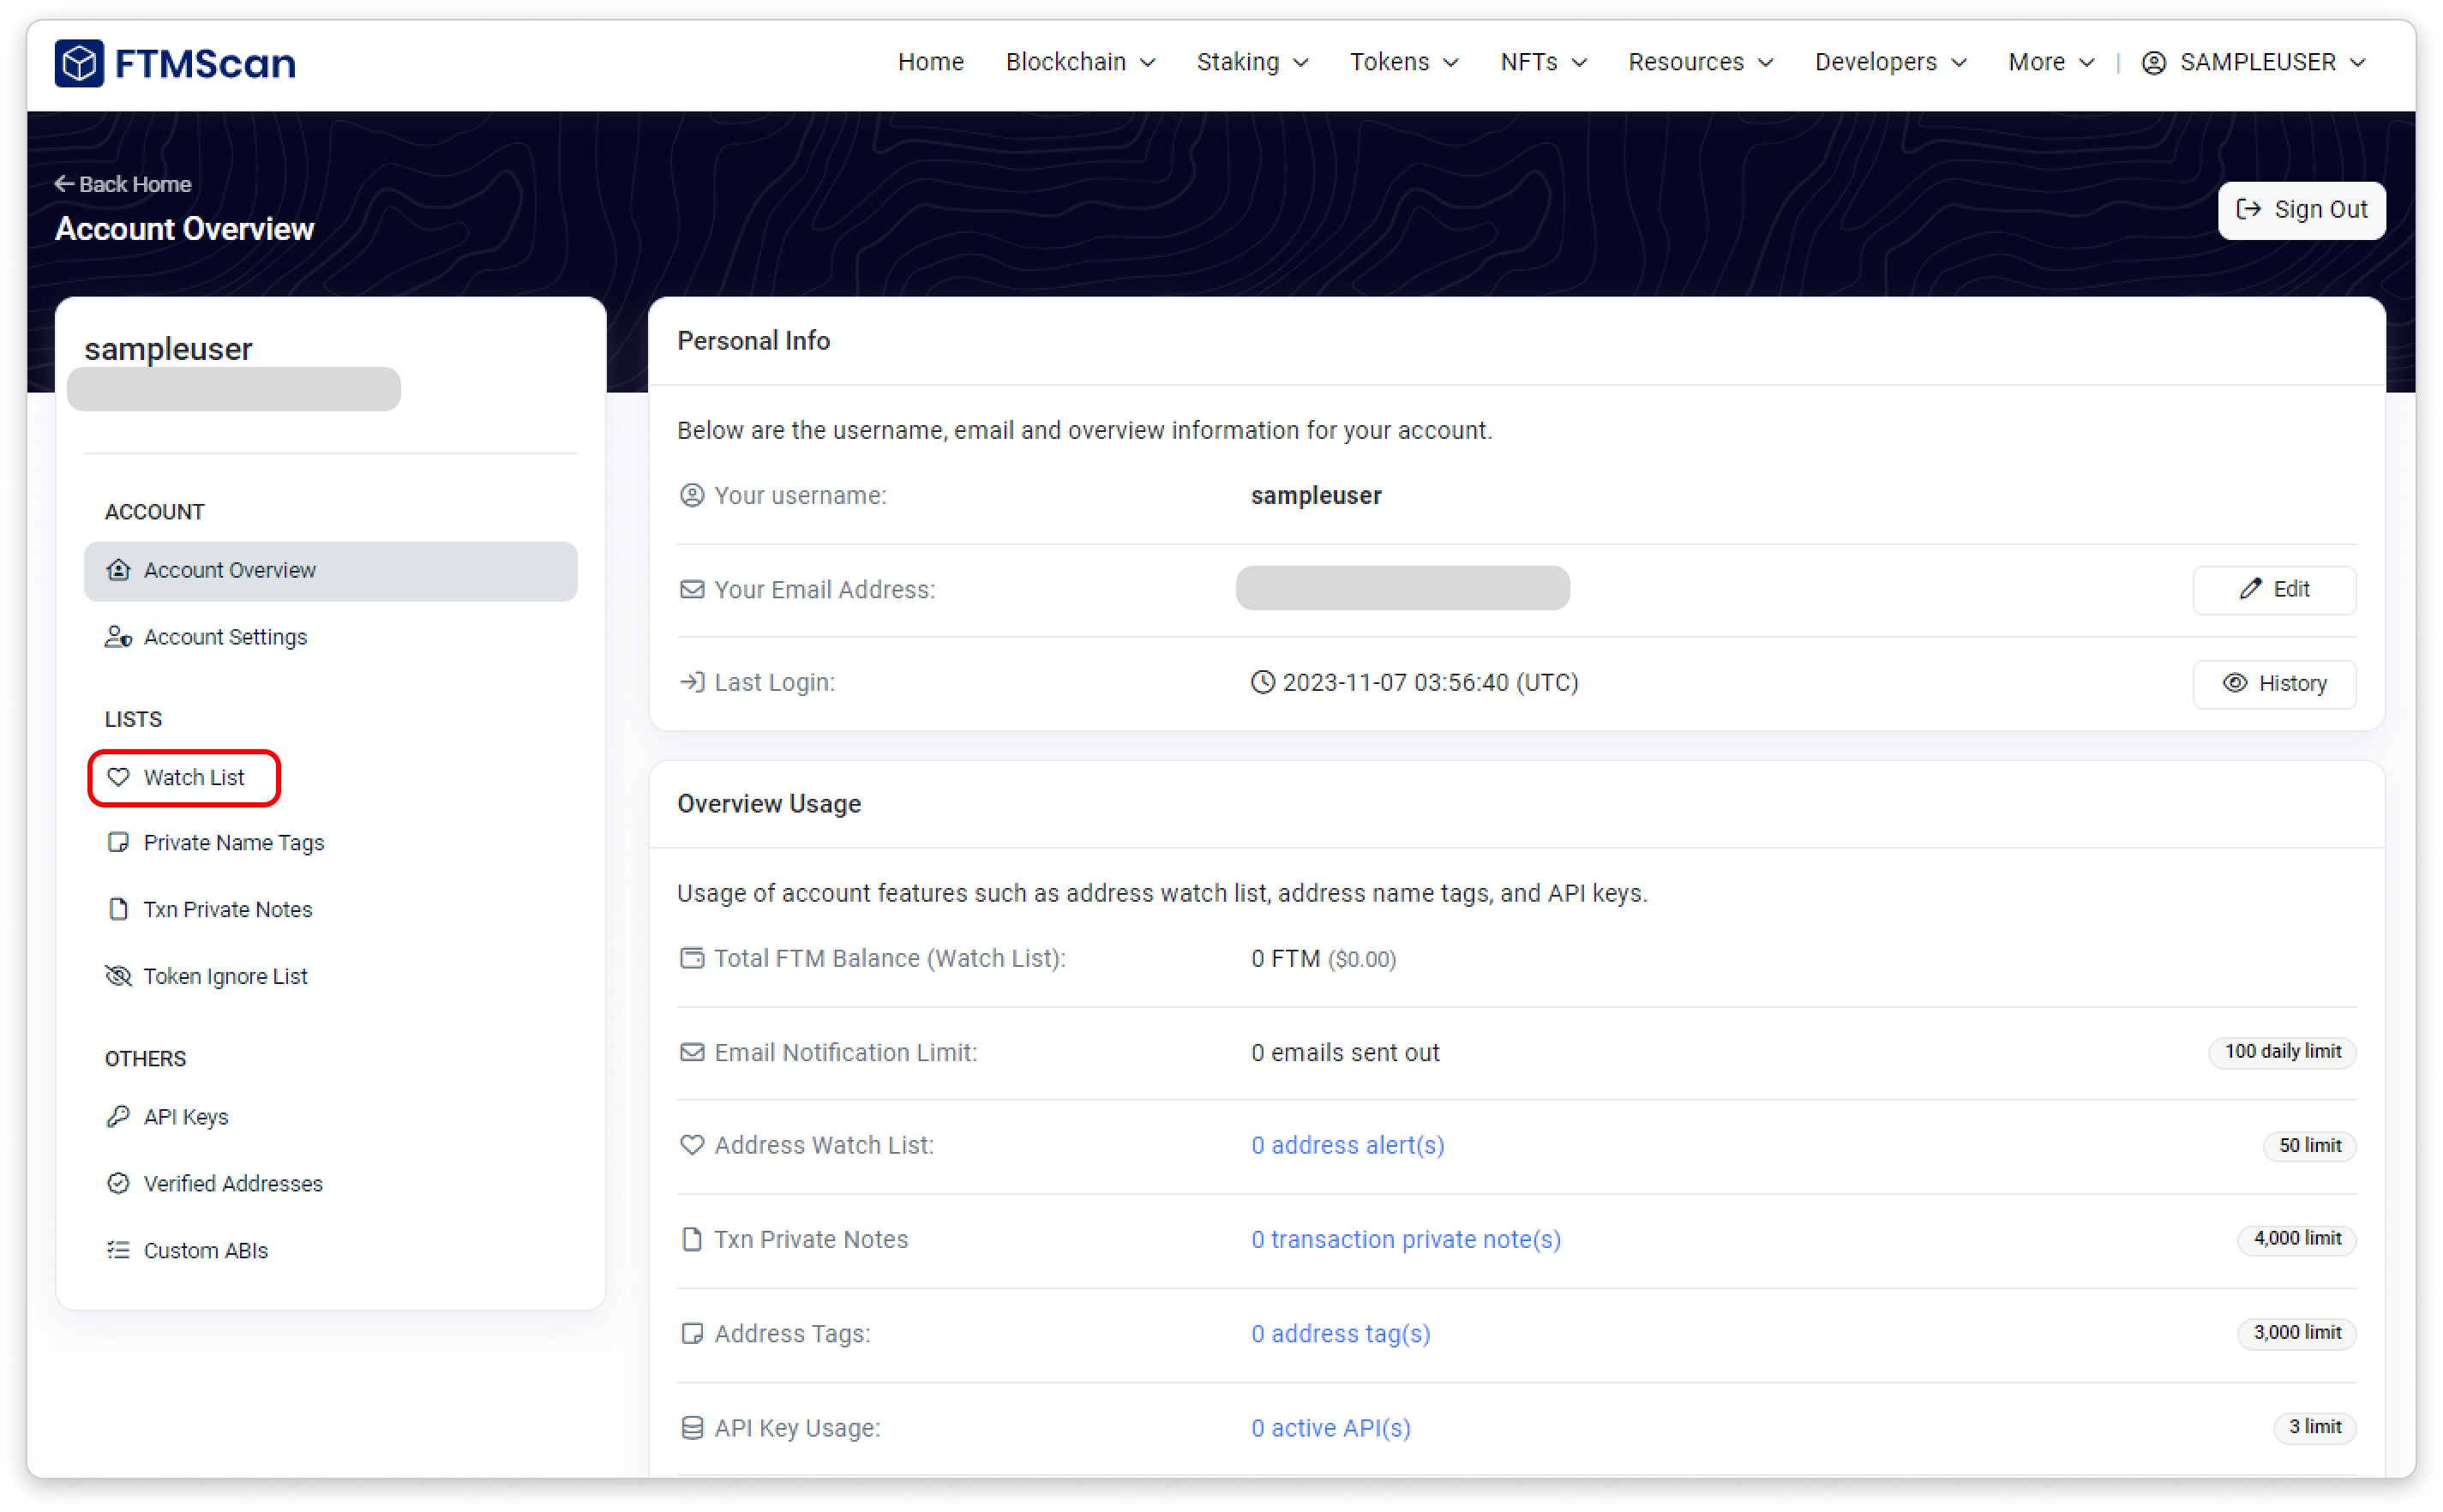Open API Keys from the sidebar
2443x1512 pixels.
[x=330, y=1117]
